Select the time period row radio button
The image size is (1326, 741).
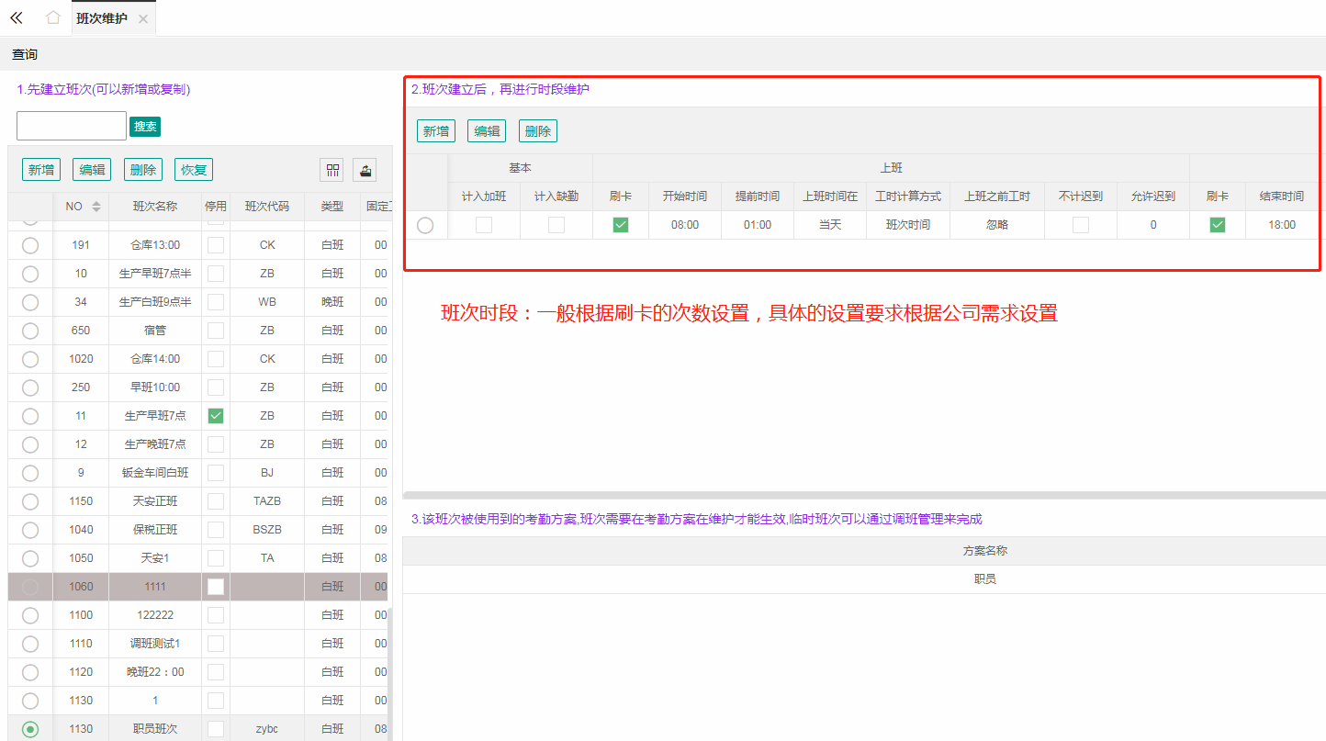425,225
